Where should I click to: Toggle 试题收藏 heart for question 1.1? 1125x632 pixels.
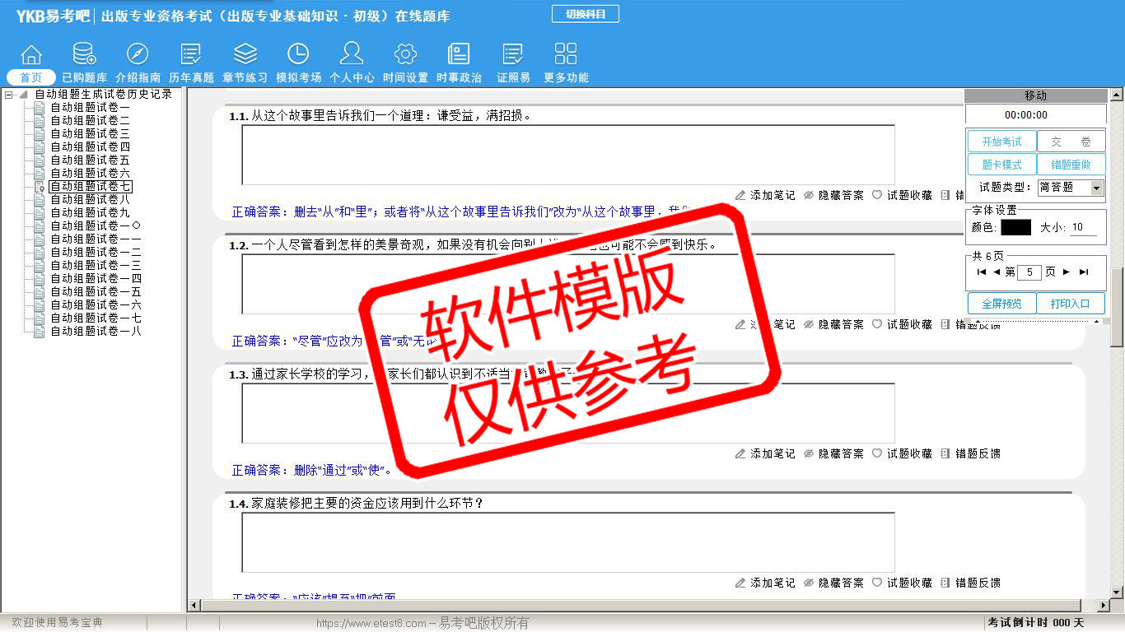point(902,195)
